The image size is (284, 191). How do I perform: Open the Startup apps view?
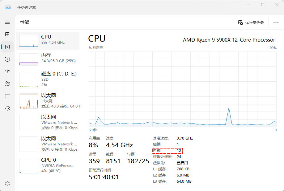pyautogui.click(x=7, y=71)
